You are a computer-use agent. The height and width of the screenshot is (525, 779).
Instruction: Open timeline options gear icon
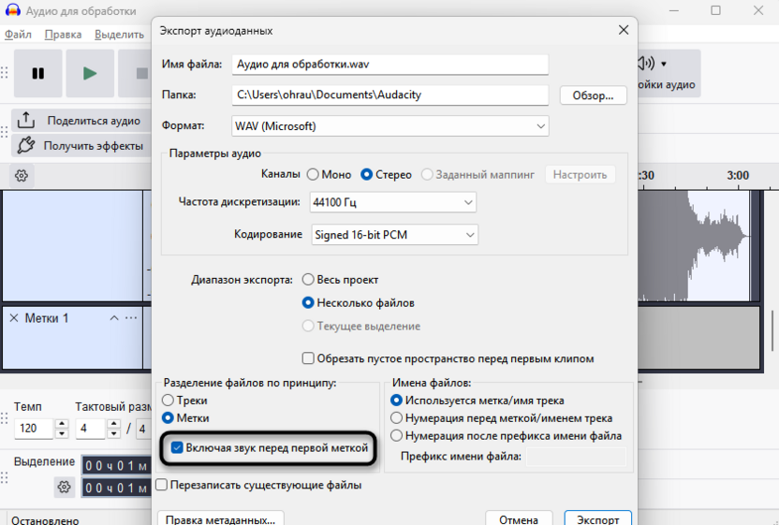coord(22,175)
